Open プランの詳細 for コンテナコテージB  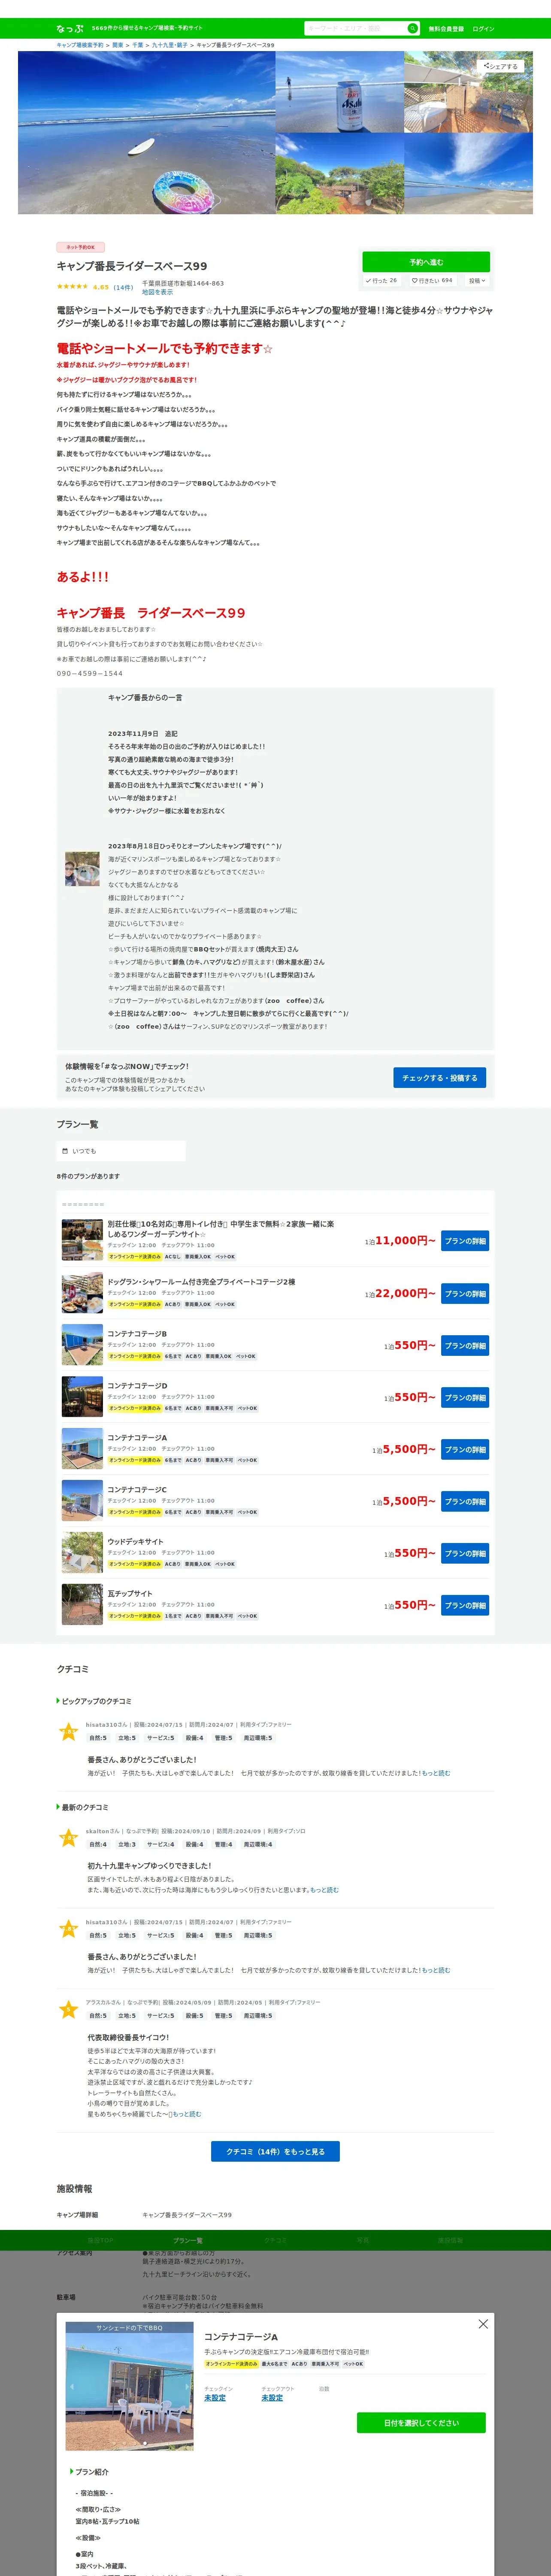tap(465, 1346)
